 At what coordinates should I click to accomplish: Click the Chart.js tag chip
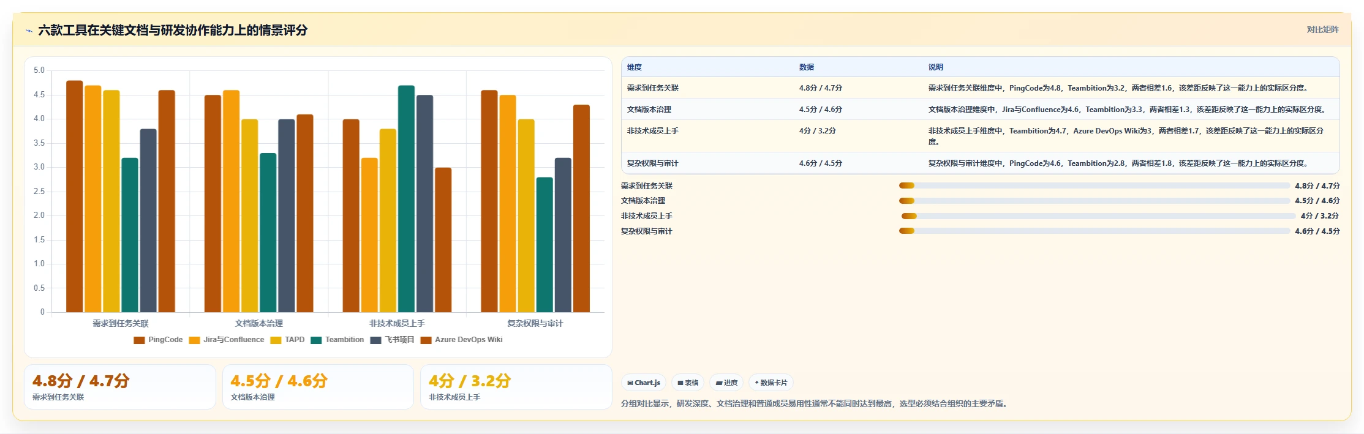tap(644, 383)
